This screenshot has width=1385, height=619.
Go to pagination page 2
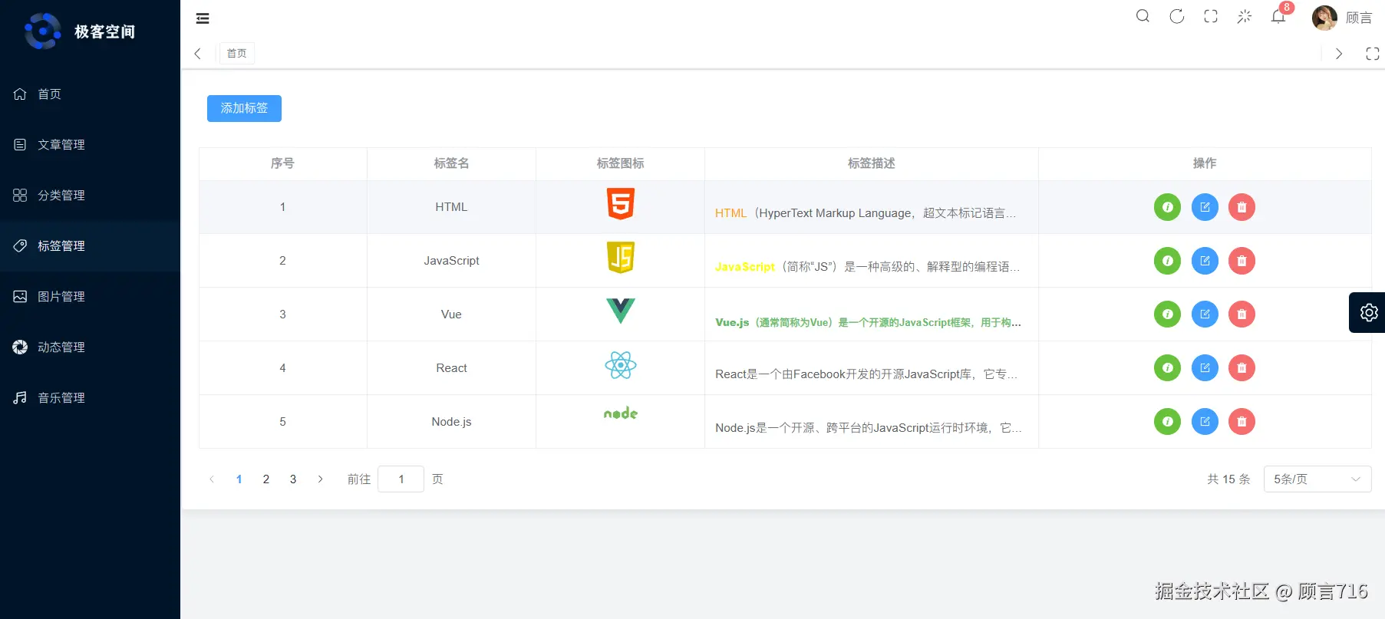click(266, 479)
